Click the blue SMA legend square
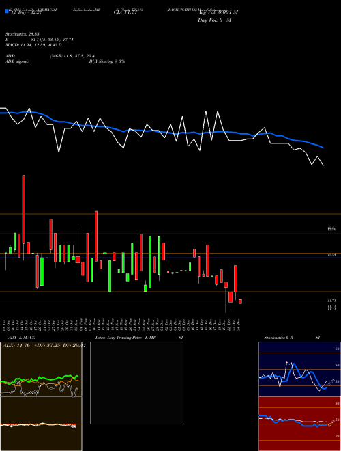 [7, 12]
